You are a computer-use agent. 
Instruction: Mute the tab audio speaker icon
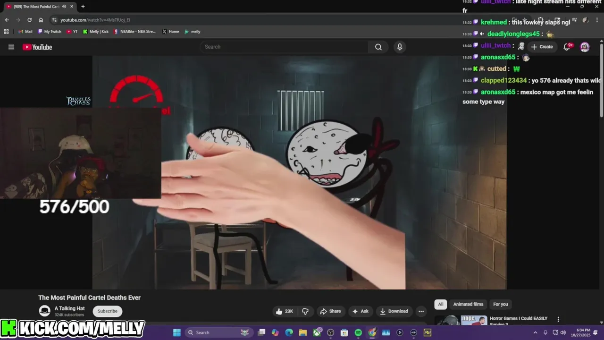click(x=64, y=7)
